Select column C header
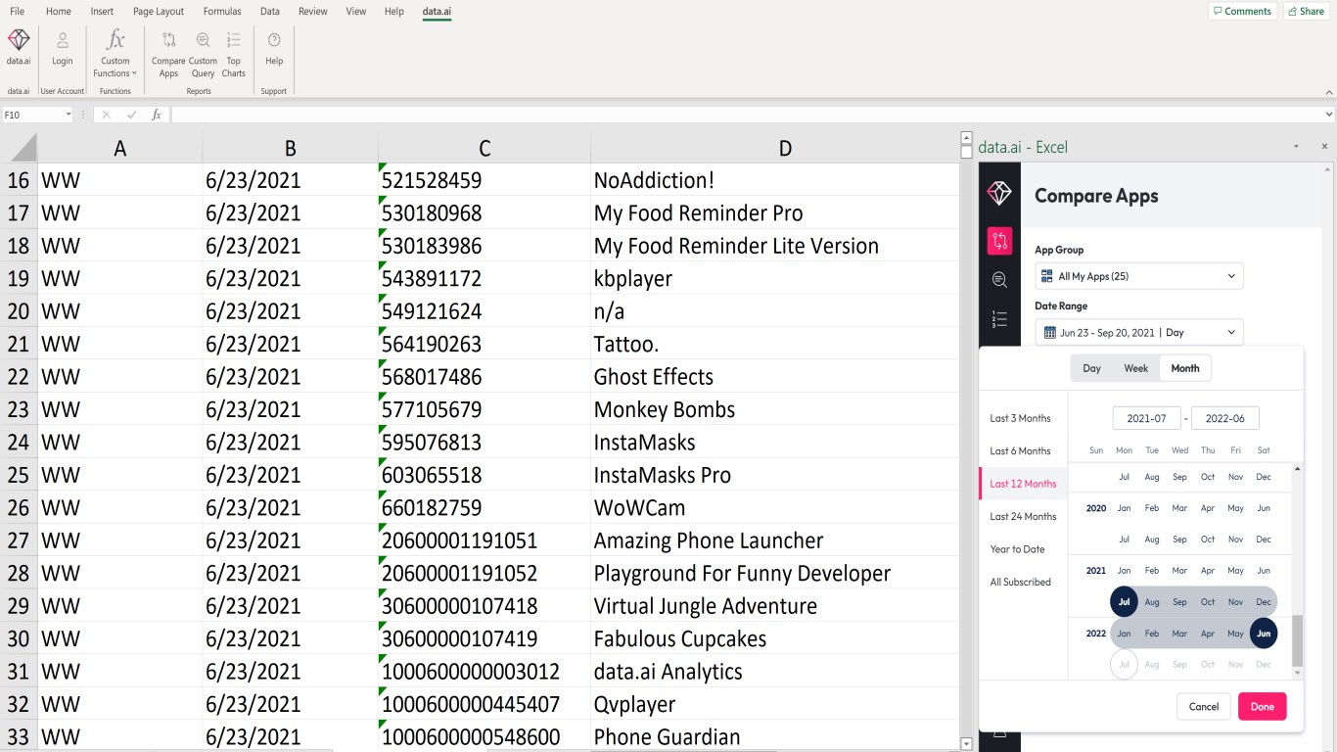This screenshot has height=752, width=1337. [x=484, y=148]
